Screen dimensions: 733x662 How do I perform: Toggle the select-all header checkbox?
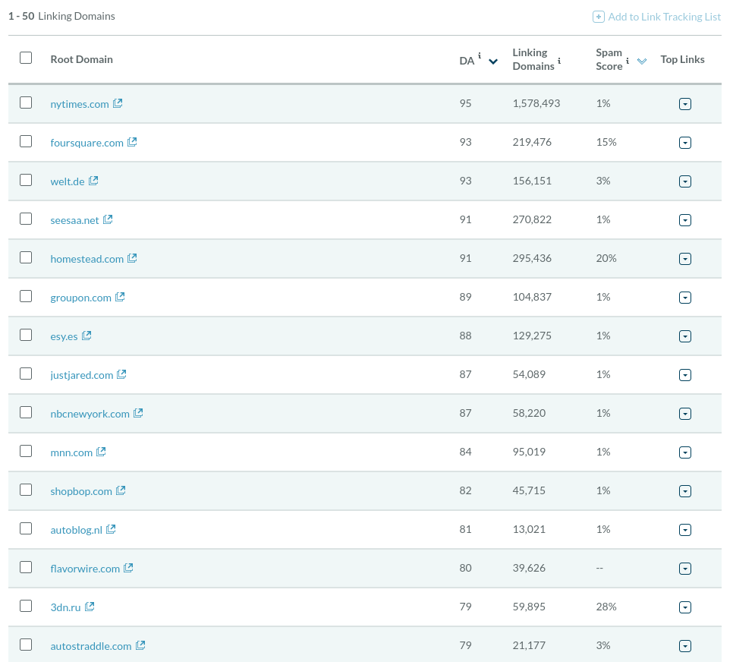tap(26, 58)
